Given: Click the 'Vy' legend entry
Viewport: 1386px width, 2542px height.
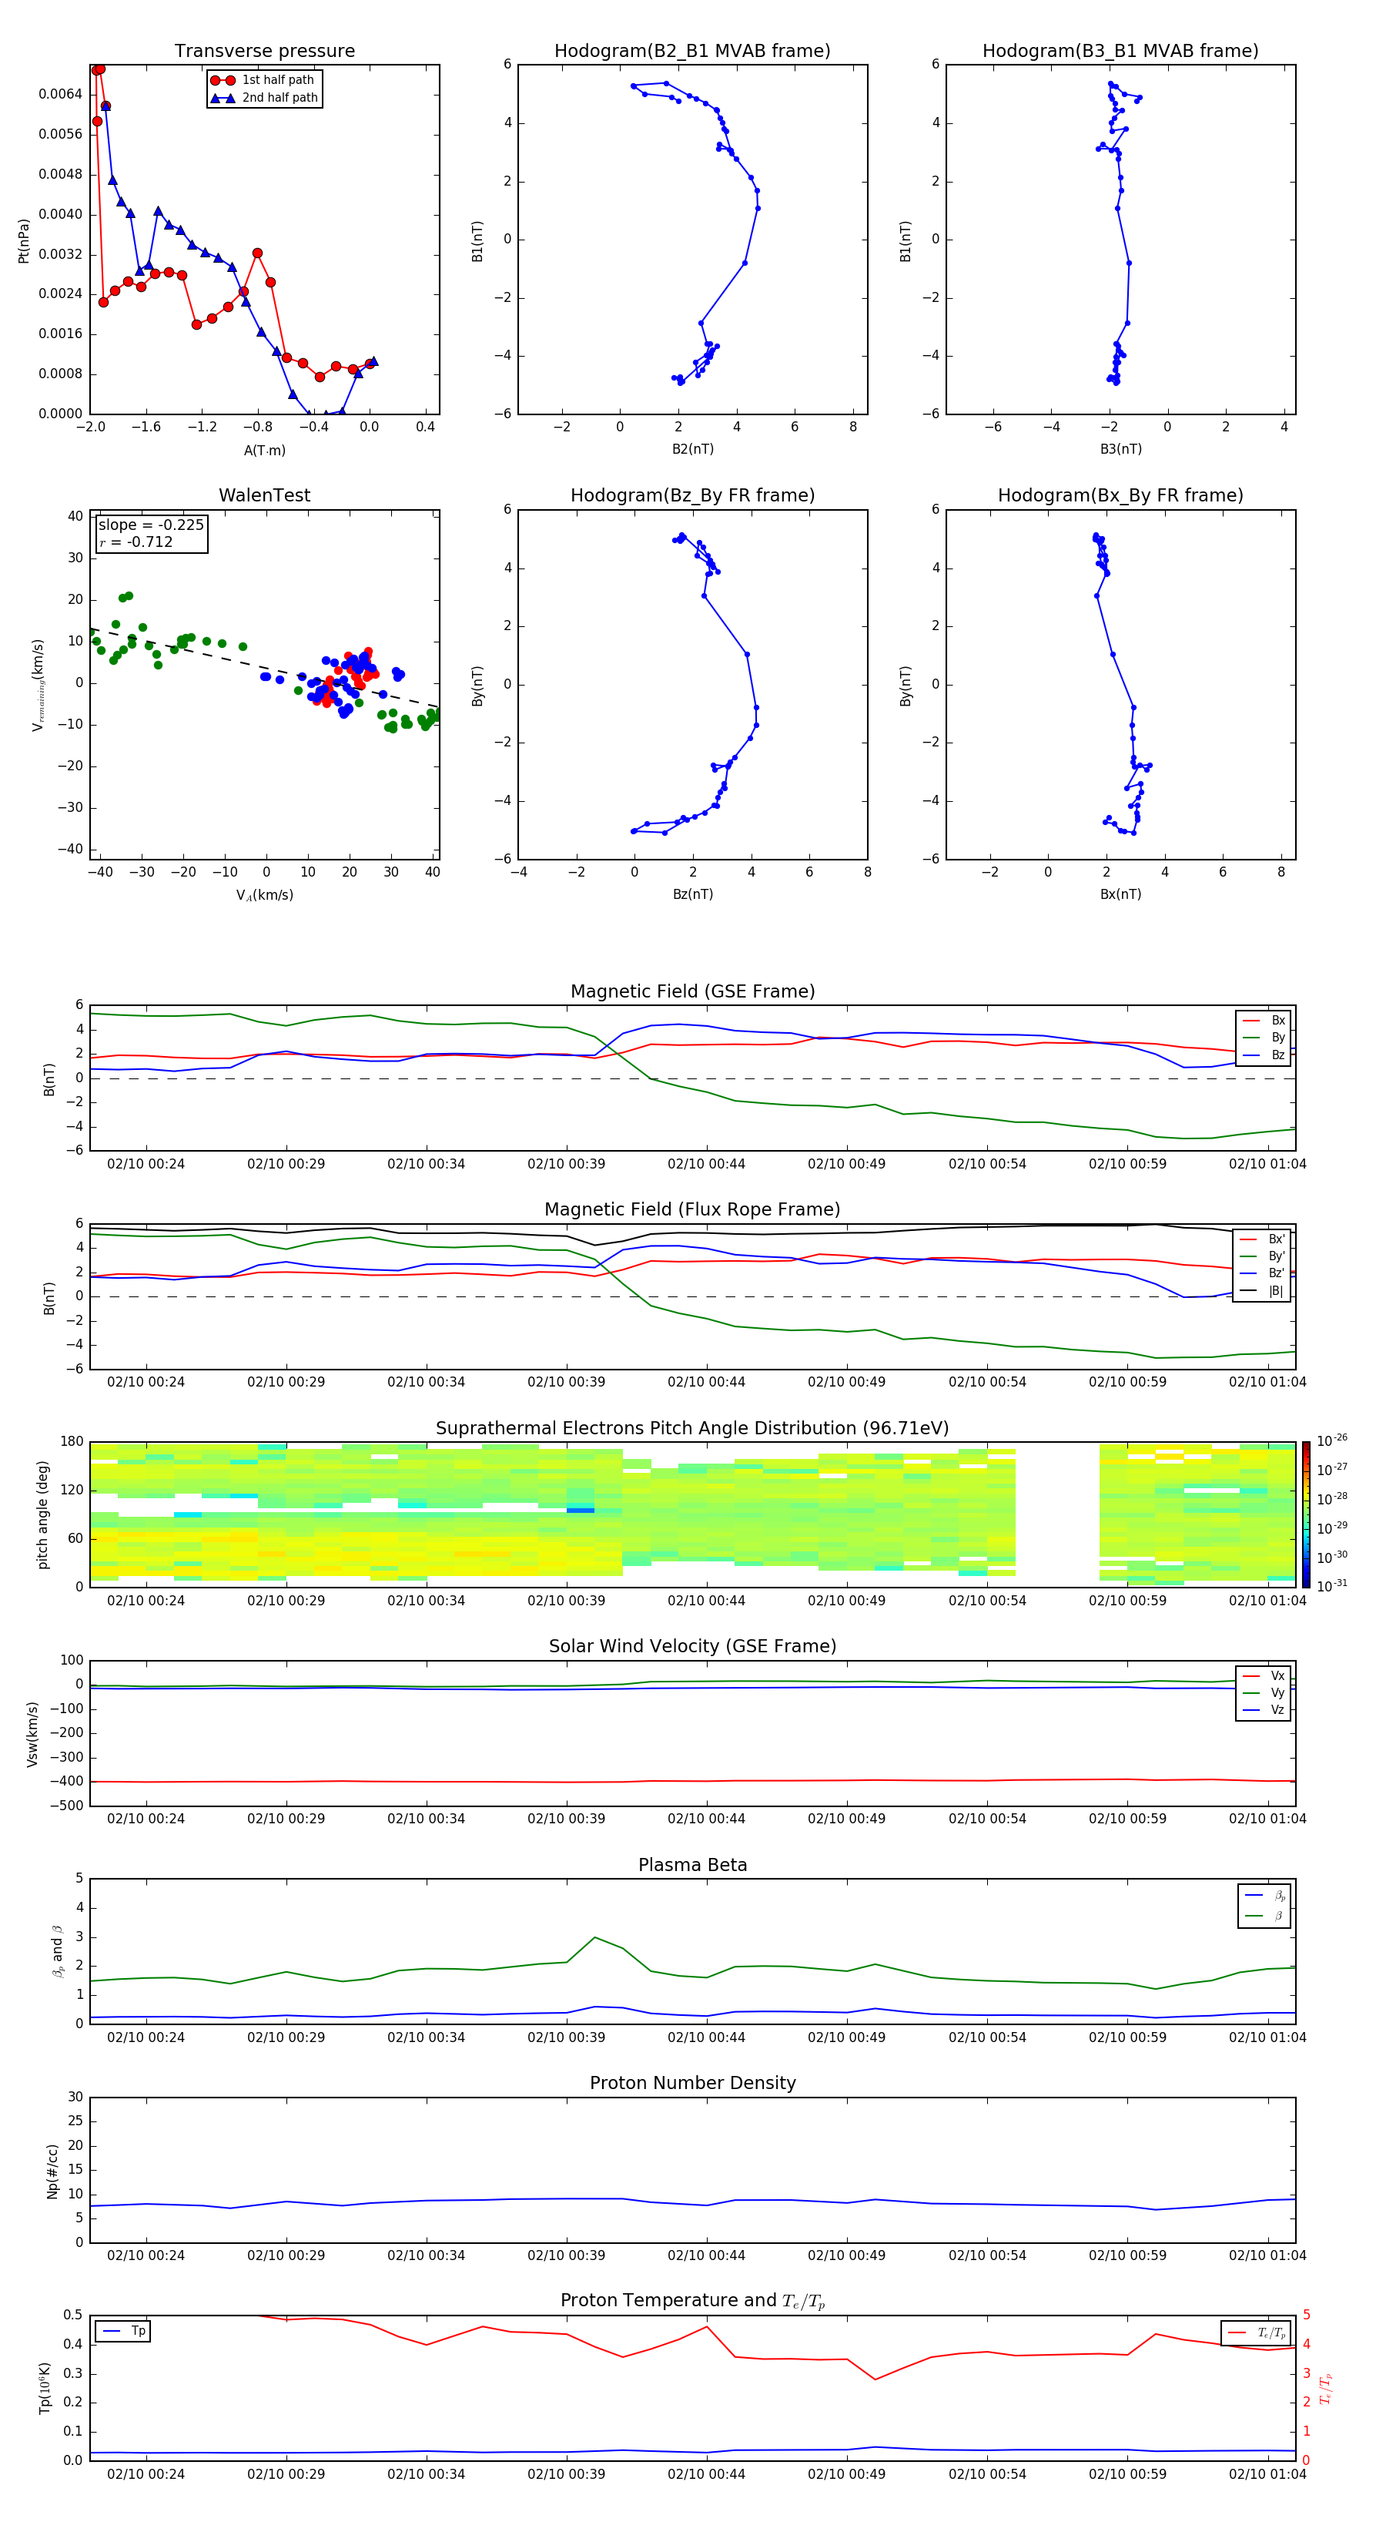Looking at the screenshot, I should (1264, 1692).
